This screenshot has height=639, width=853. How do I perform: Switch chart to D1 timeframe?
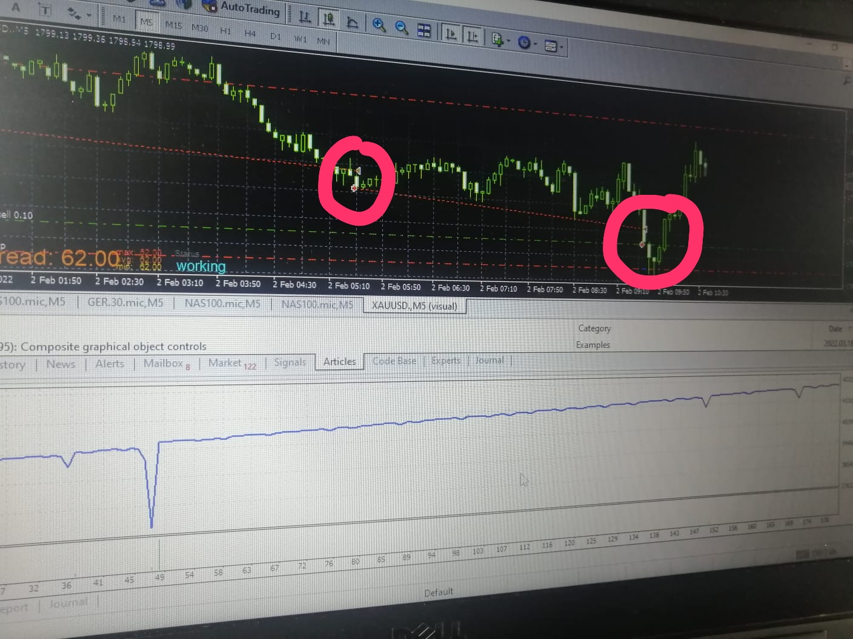pyautogui.click(x=275, y=36)
